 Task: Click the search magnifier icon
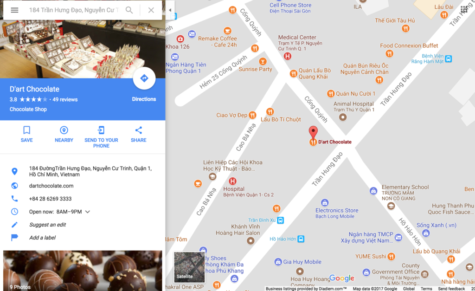click(129, 10)
